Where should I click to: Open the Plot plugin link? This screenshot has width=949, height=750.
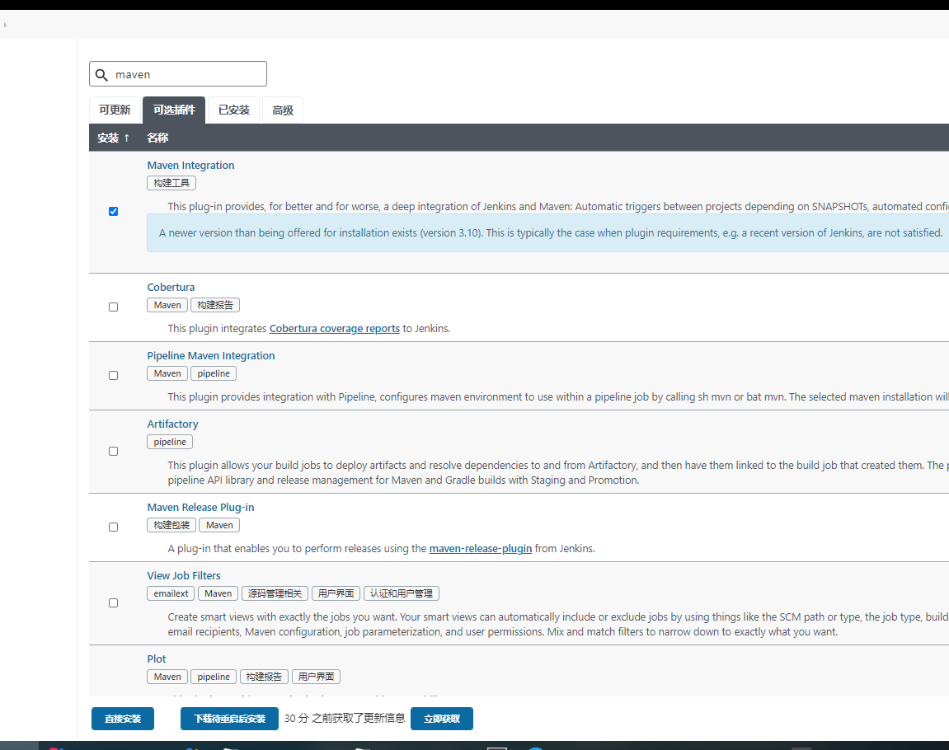[156, 659]
